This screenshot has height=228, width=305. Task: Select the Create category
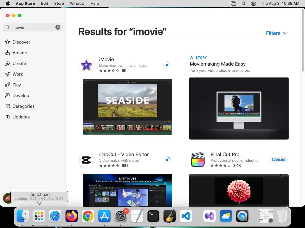point(15,64)
